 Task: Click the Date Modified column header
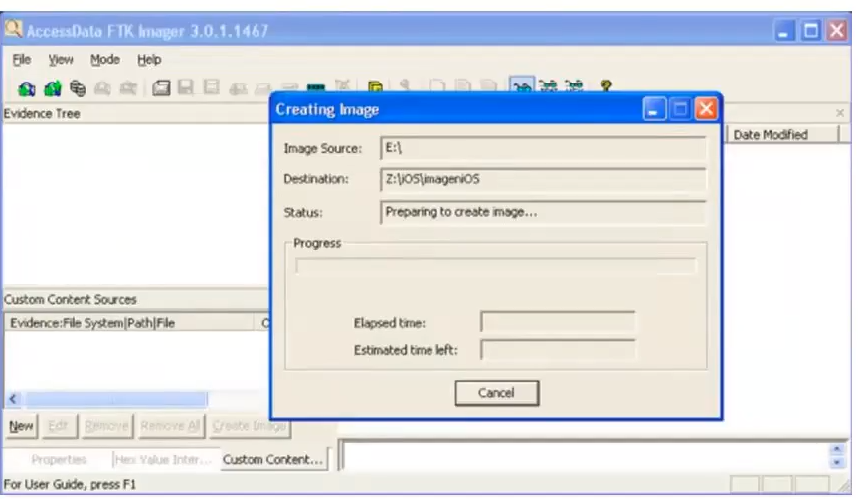(x=781, y=134)
